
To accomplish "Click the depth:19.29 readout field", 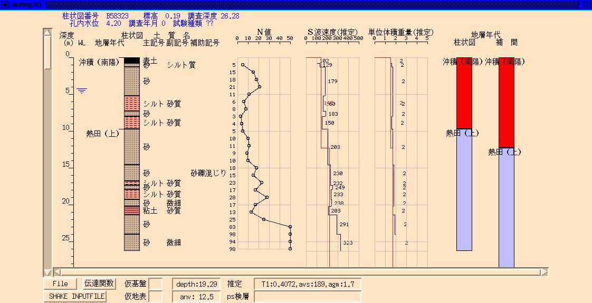I will [x=196, y=284].
